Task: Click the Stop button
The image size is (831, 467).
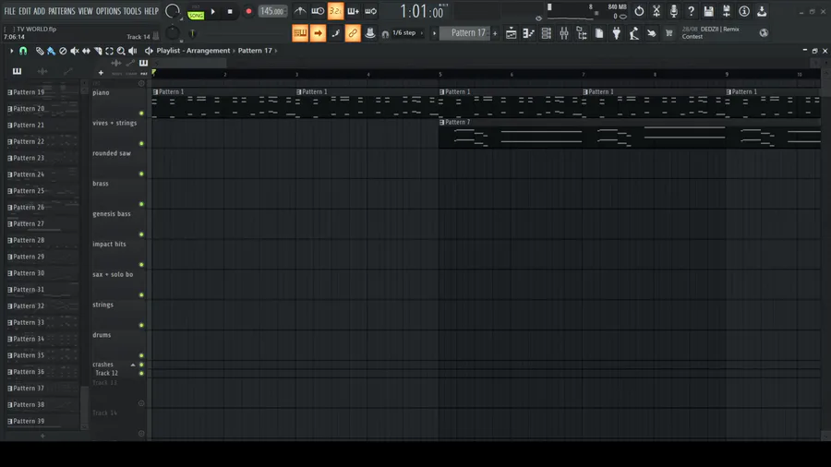Action: (230, 12)
